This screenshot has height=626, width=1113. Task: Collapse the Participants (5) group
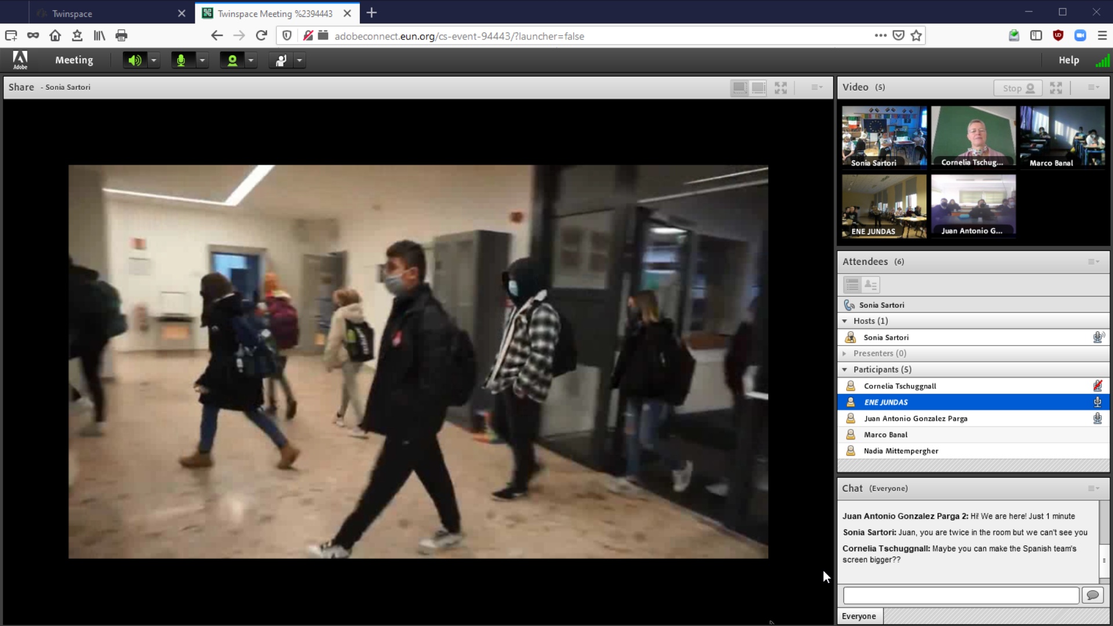pos(845,370)
